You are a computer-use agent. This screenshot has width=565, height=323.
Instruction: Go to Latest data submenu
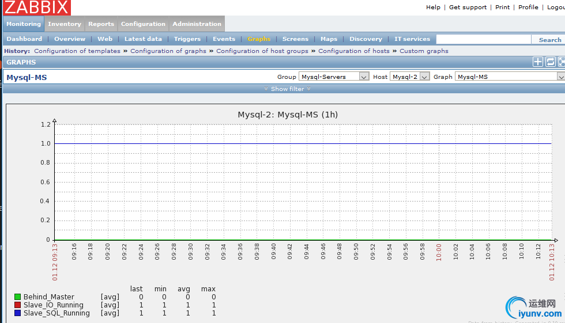pos(143,39)
